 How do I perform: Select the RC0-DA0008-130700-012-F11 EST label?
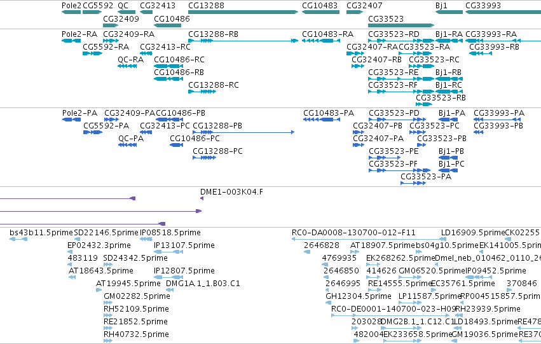(354, 233)
